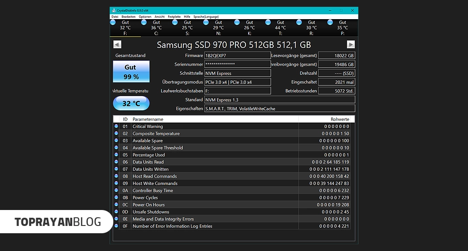
Task: Select drive N: at 29 °C
Action: coord(218,28)
